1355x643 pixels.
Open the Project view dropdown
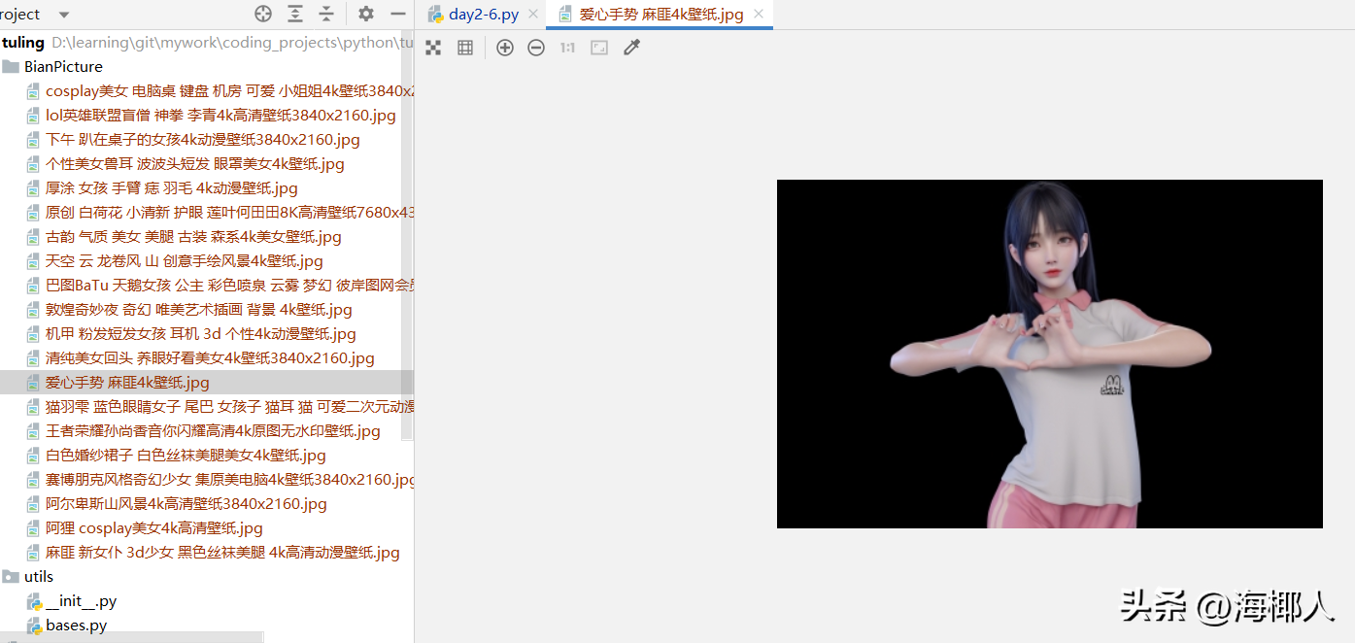(64, 15)
